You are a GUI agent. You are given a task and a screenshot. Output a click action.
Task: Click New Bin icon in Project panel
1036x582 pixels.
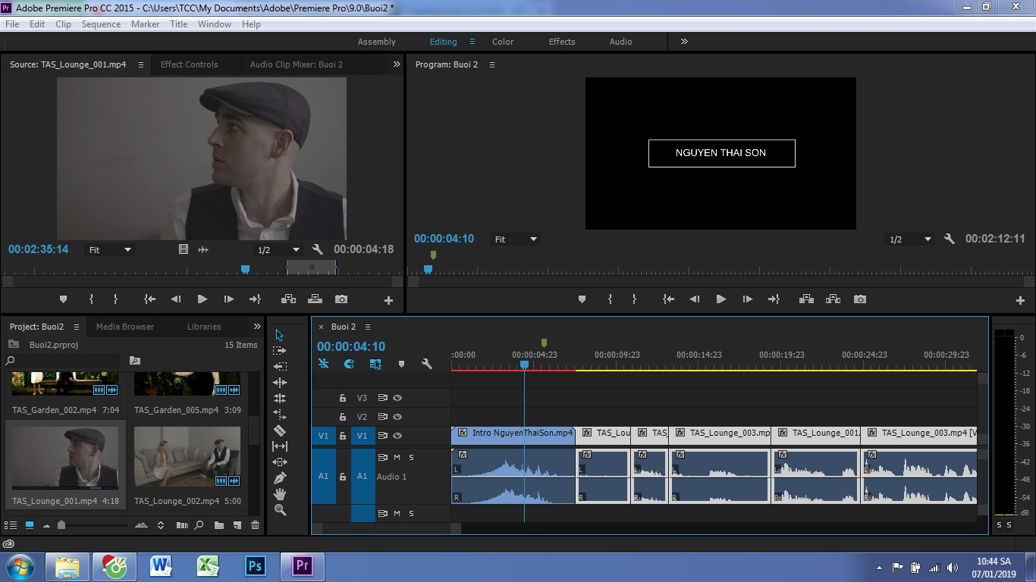[219, 525]
